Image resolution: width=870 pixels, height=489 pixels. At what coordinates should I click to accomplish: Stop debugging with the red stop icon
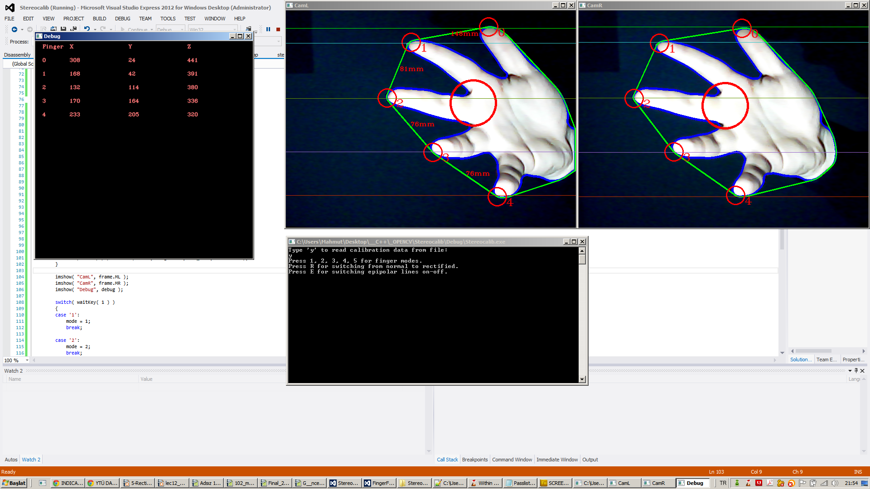point(278,29)
